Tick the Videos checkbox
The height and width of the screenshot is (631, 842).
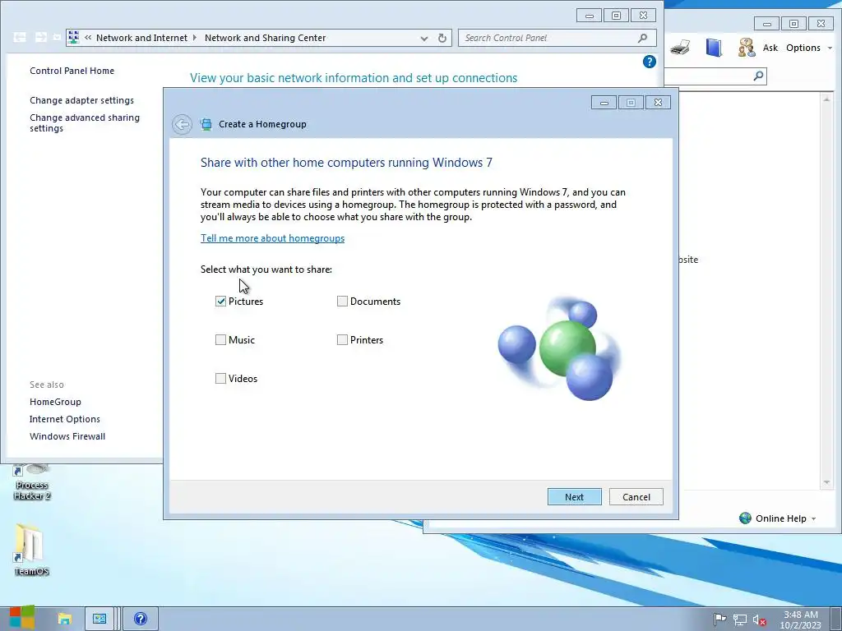click(x=220, y=378)
